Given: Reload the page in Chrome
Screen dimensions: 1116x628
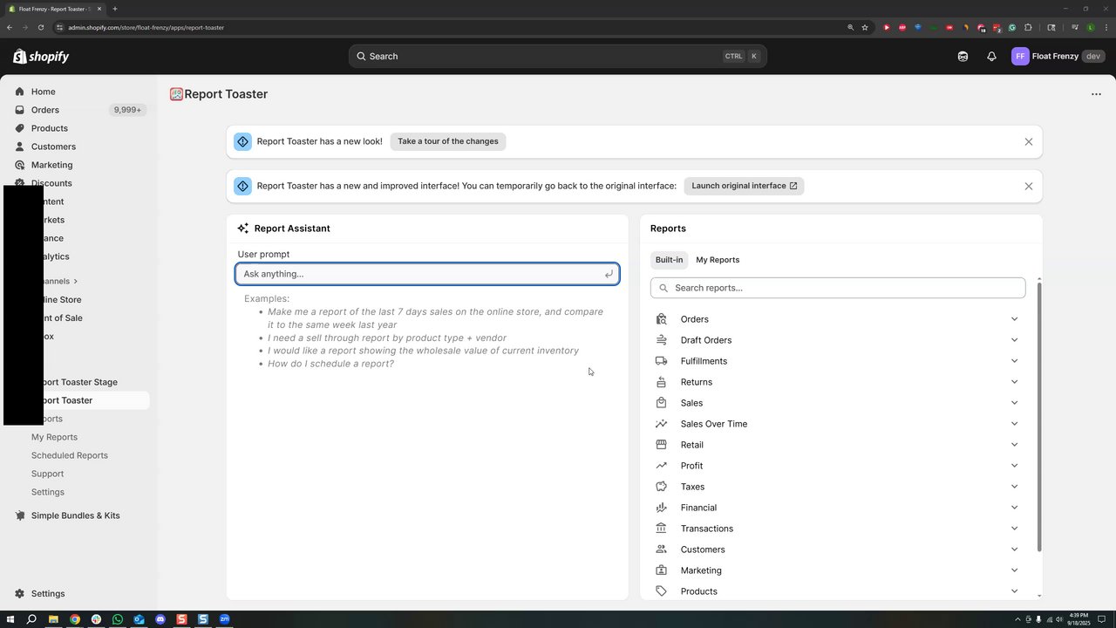Looking at the screenshot, I should coord(40,27).
